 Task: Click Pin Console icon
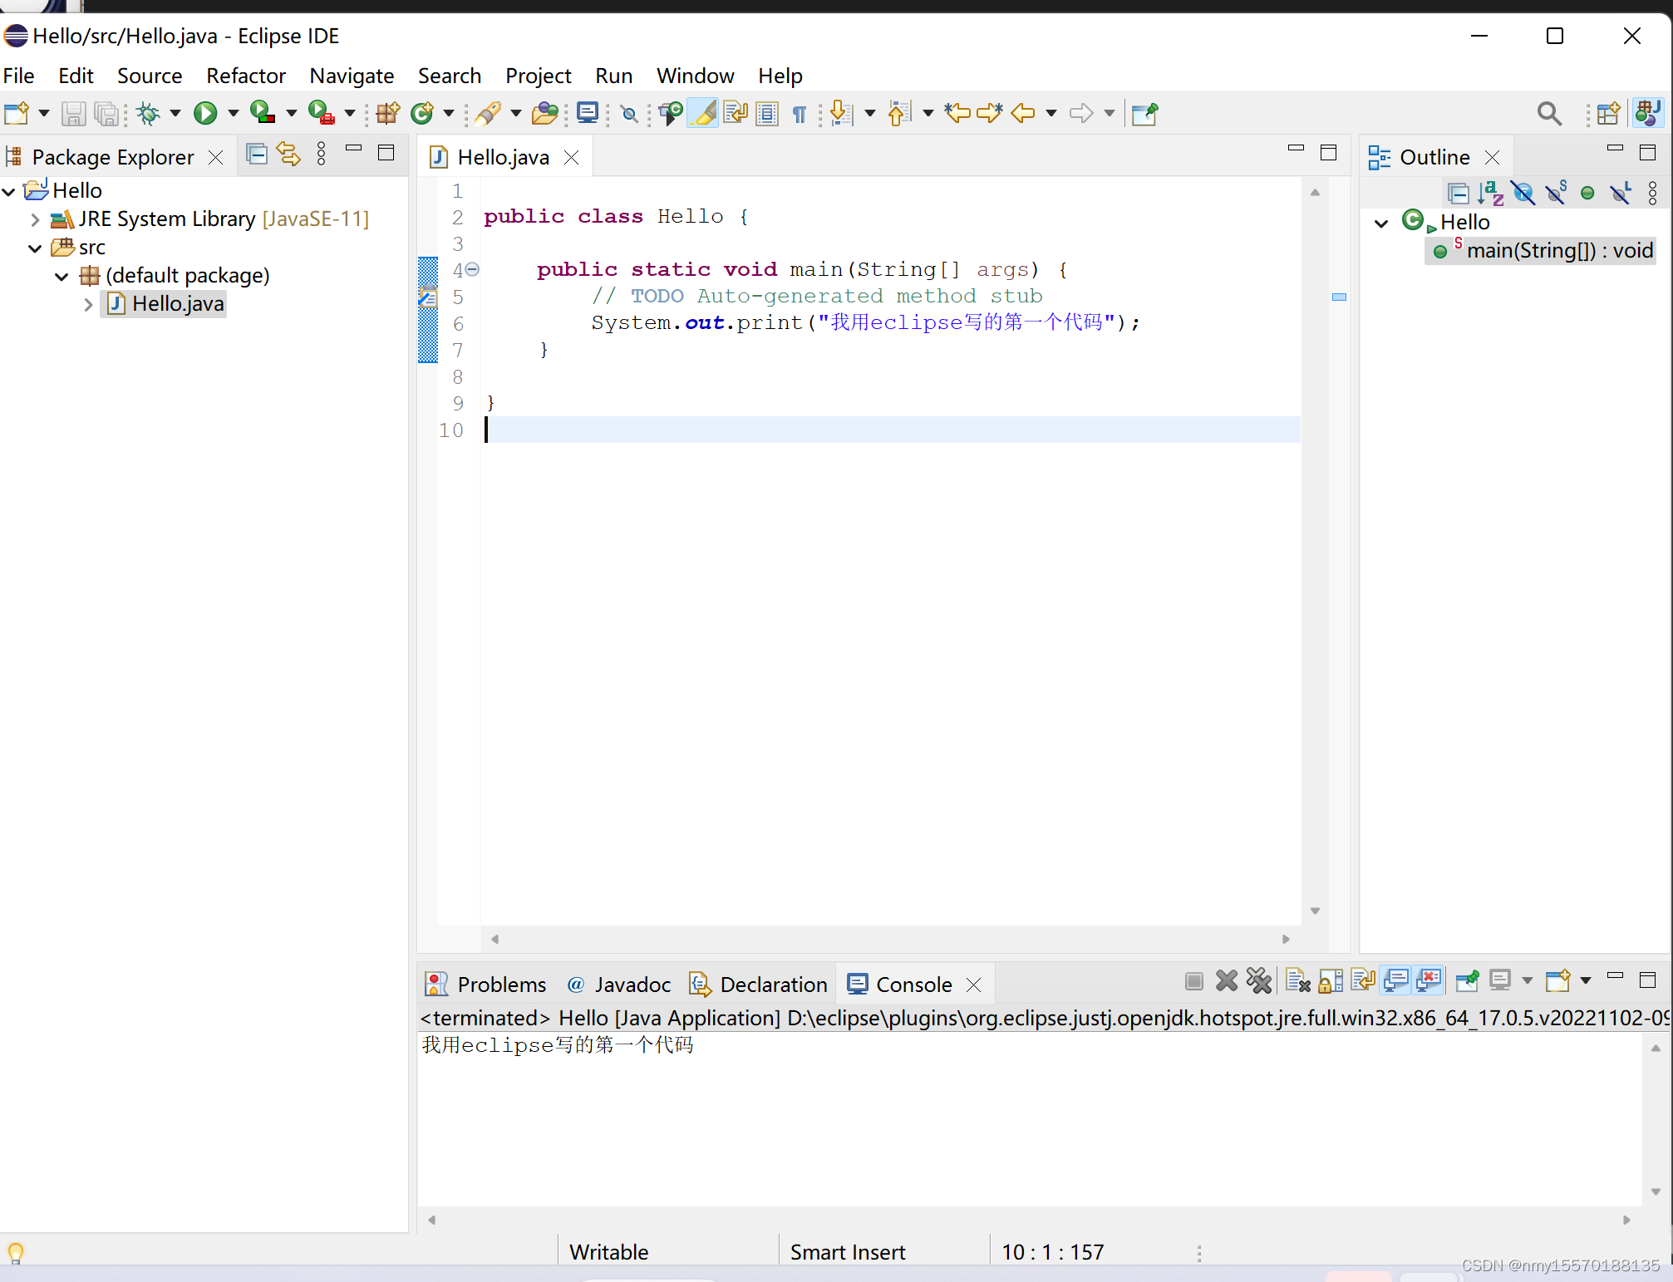point(1468,981)
